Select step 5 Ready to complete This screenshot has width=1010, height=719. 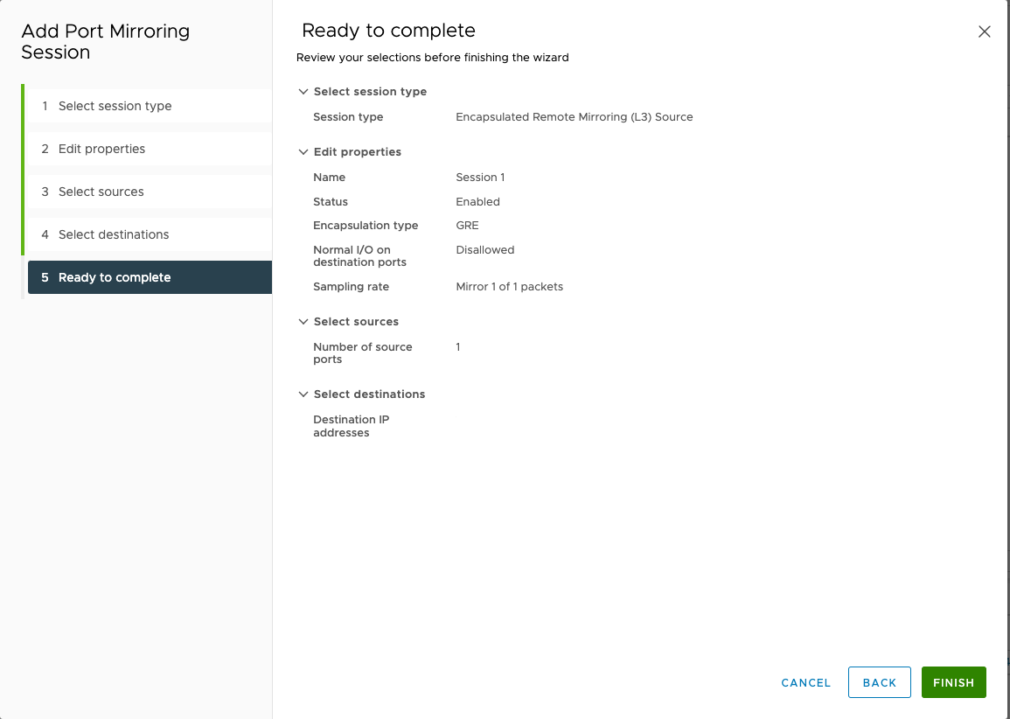tap(149, 276)
